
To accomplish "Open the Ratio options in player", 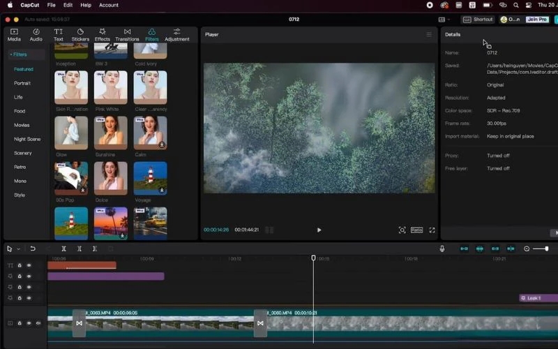I will click(416, 230).
